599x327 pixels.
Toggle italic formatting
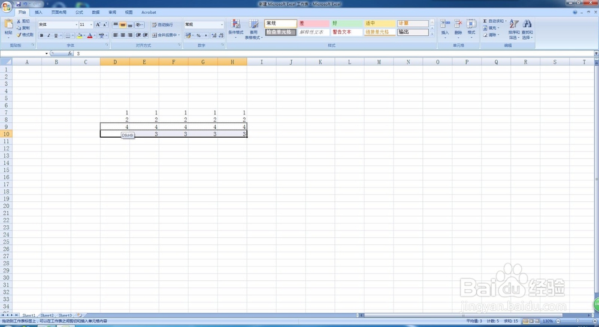pyautogui.click(x=49, y=35)
